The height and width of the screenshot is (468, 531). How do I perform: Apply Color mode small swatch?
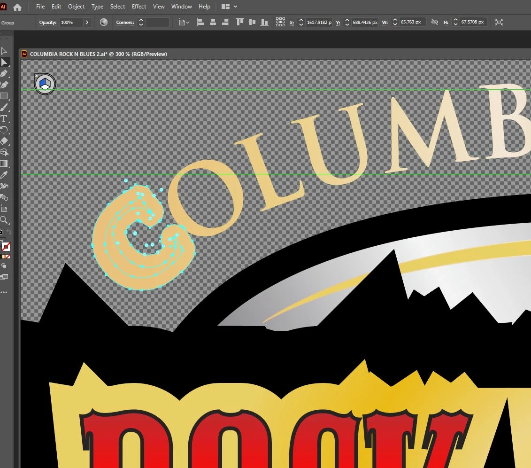(x=0, y=257)
